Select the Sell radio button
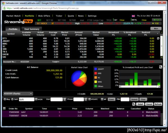Viewport: 168px width, 133px height. (12, 99)
